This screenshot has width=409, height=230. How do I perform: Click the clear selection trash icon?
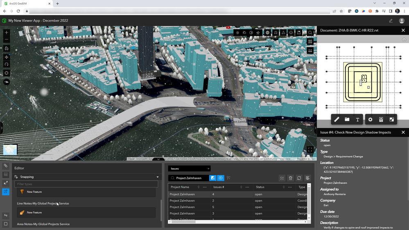point(291,178)
